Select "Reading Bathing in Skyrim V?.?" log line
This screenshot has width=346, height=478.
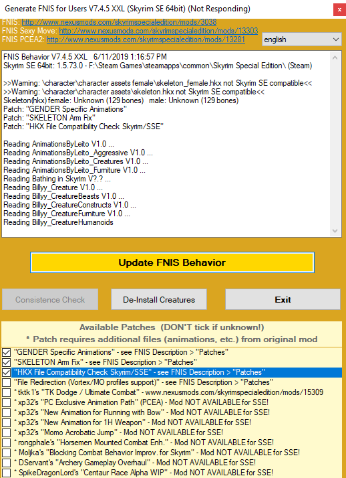(57, 179)
